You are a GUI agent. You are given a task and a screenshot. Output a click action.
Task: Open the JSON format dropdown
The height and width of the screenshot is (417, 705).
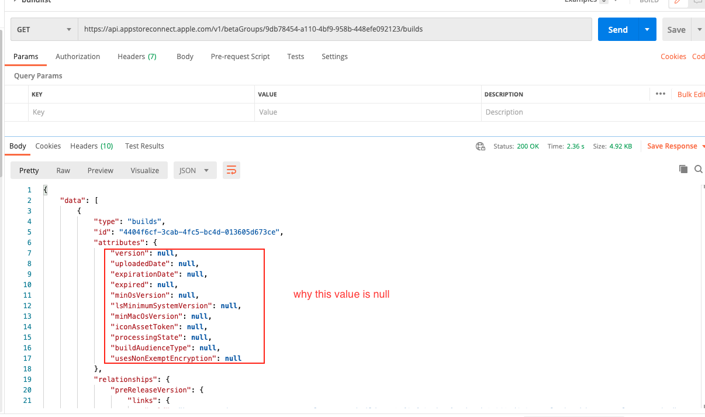click(x=195, y=170)
